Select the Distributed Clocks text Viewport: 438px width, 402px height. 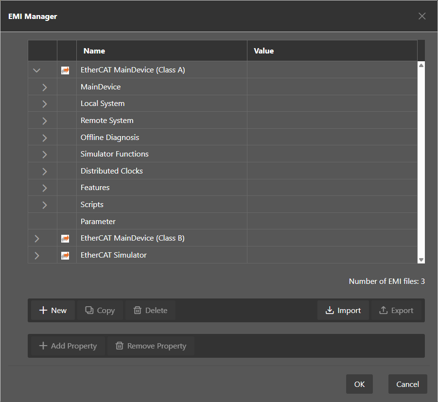click(112, 171)
